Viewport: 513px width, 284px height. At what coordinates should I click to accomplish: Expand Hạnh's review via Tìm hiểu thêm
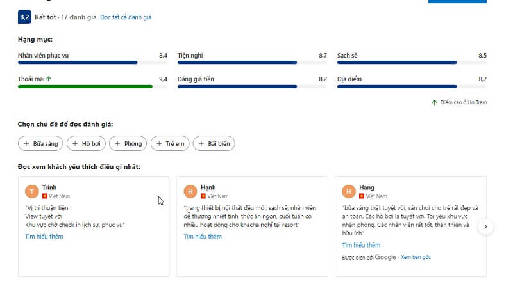click(x=203, y=236)
